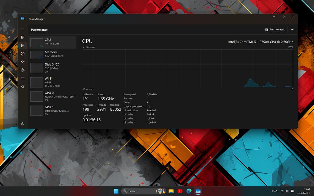Click the L3 cache 12,0 MB value
The image size is (314, 196).
(x=151, y=122)
